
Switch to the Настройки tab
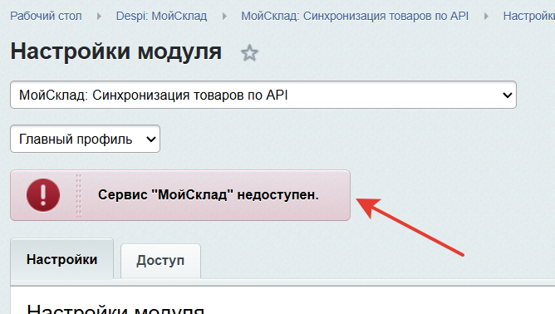pyautogui.click(x=62, y=259)
